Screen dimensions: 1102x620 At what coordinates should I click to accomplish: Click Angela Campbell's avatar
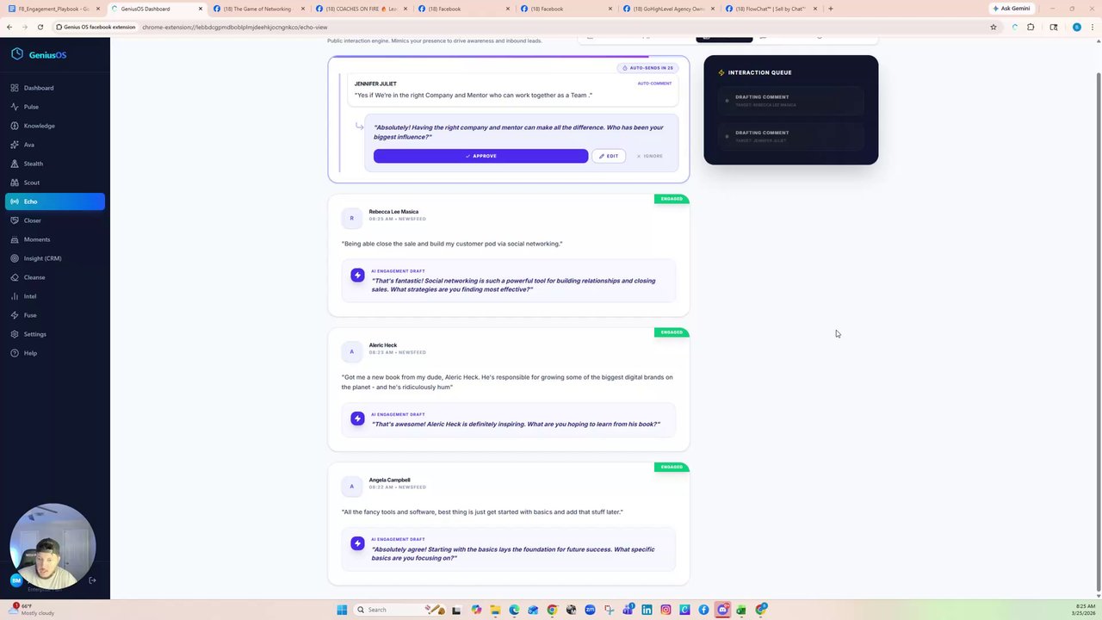click(x=351, y=487)
